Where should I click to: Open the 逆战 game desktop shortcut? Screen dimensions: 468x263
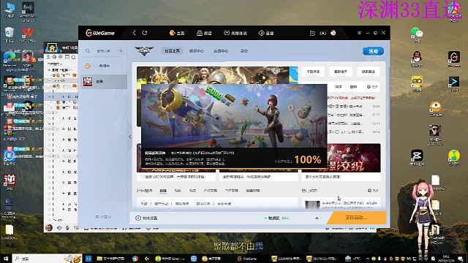pos(10,182)
